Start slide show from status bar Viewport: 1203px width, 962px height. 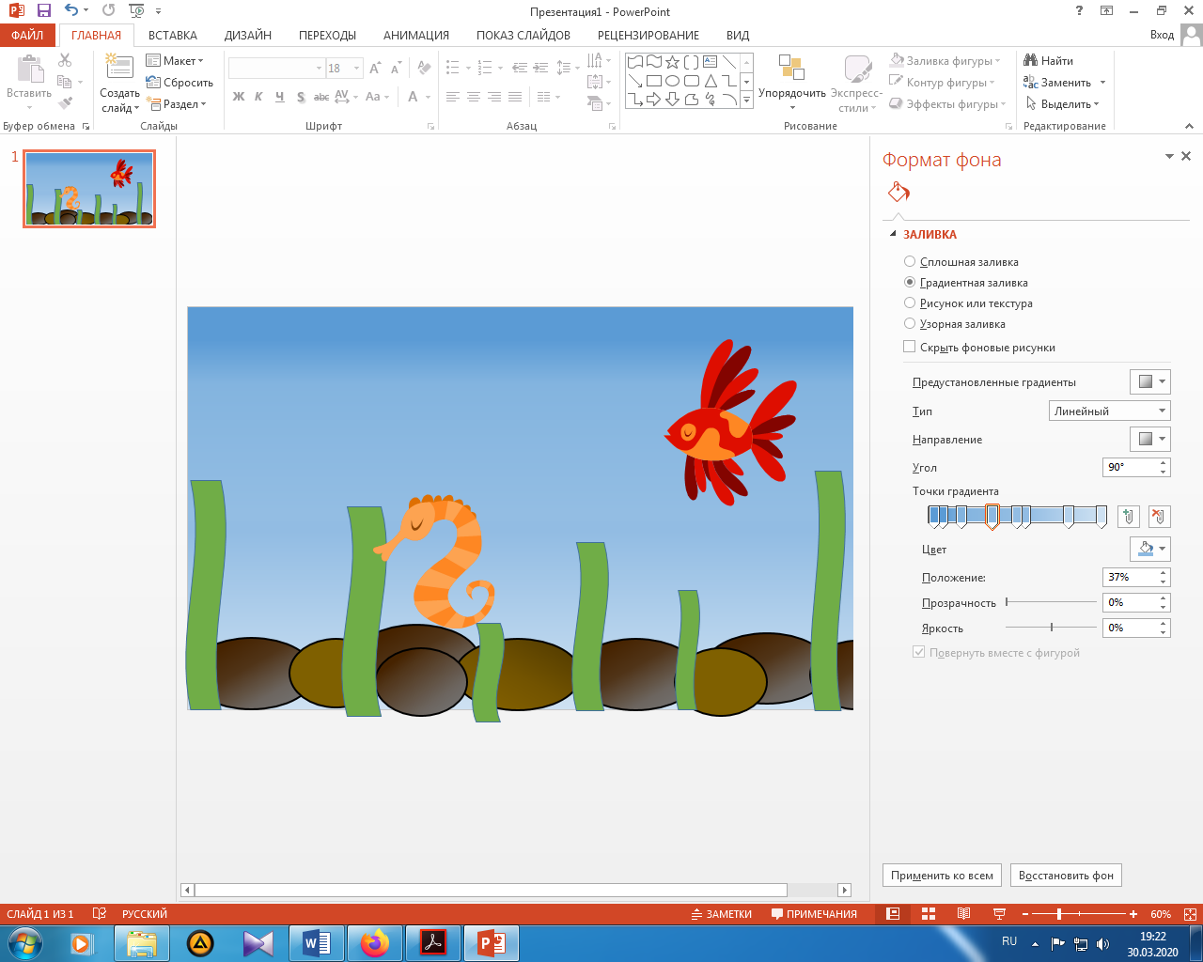(998, 914)
